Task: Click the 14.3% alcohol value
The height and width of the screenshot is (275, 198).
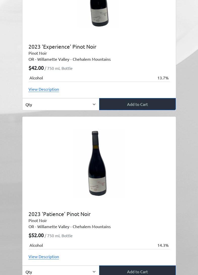Action: 163,245
